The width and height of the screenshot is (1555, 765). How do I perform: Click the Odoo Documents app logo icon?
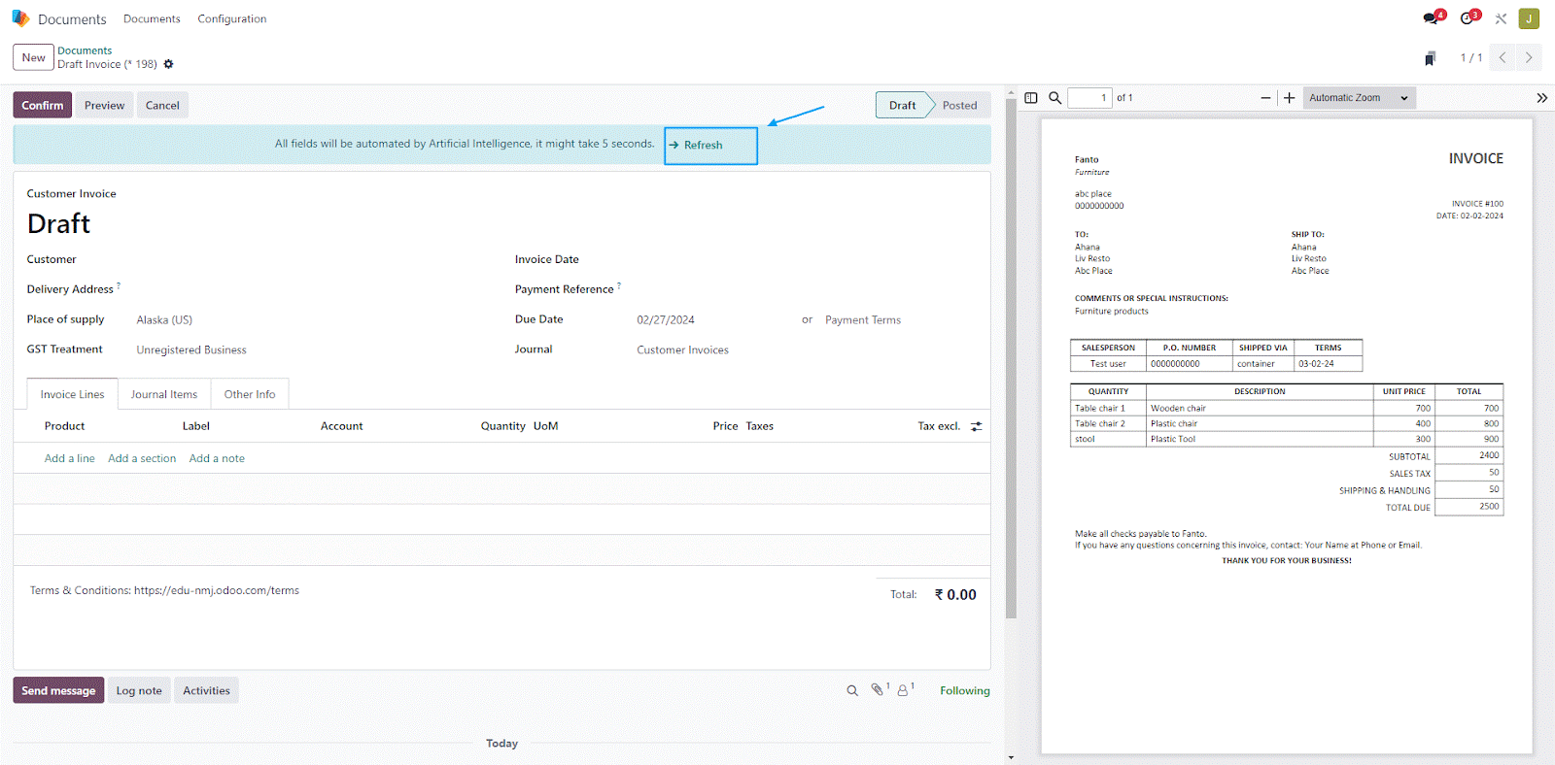click(20, 18)
